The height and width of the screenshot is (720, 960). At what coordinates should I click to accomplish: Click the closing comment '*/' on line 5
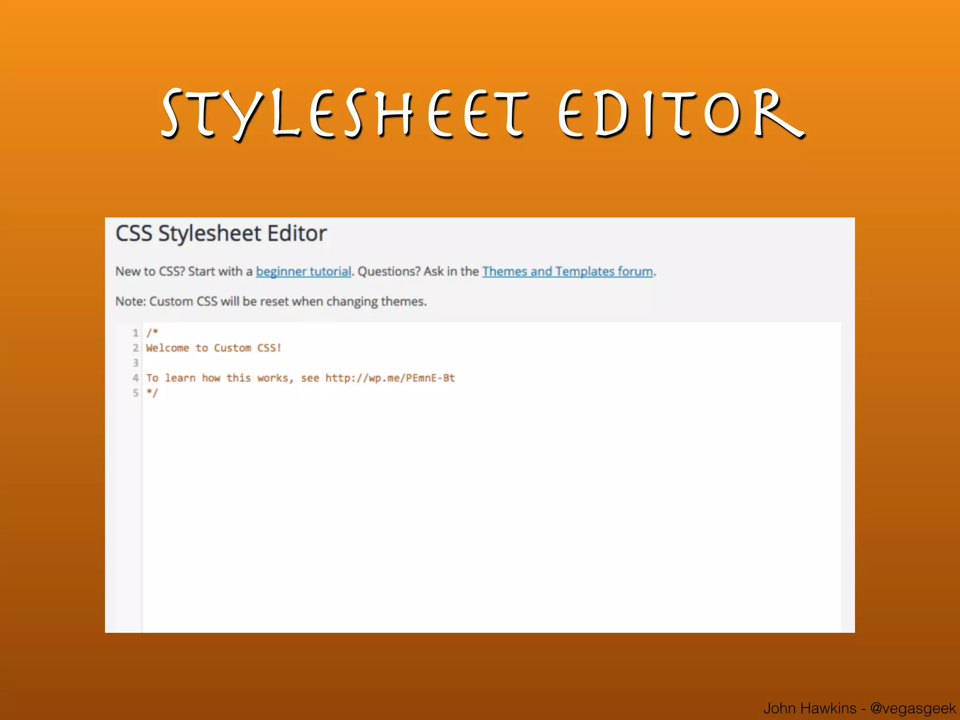pos(152,393)
